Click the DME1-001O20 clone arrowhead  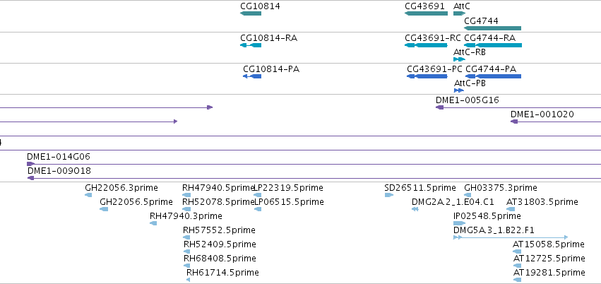[514, 122]
